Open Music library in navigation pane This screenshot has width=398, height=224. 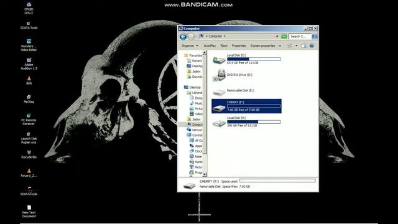196,103
